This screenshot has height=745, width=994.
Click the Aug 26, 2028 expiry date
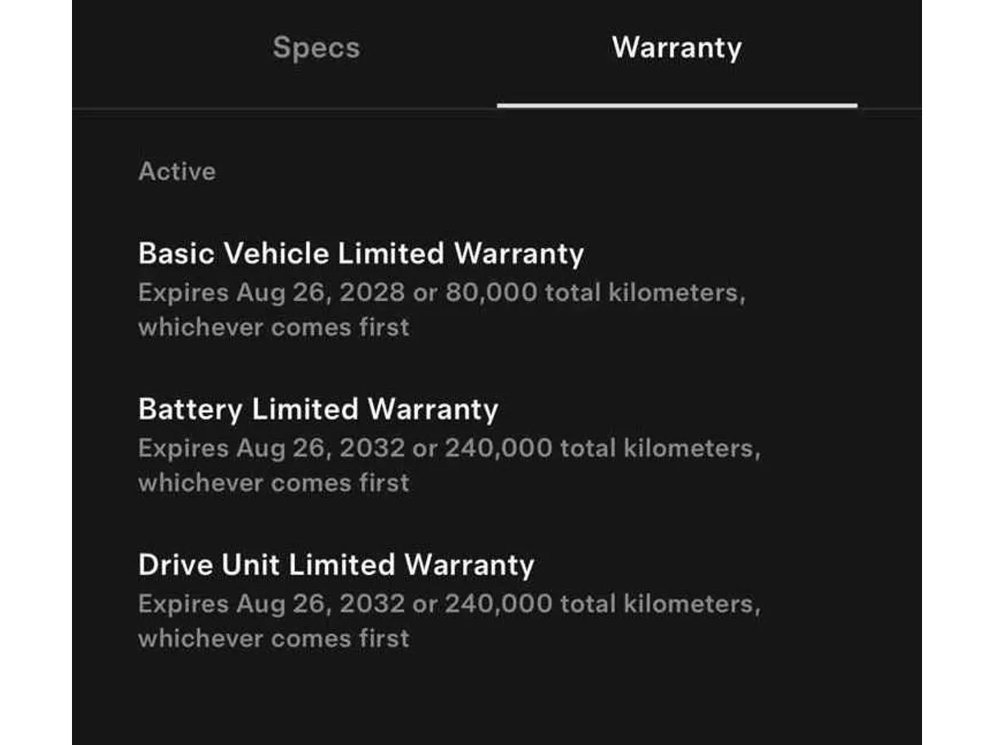point(321,293)
